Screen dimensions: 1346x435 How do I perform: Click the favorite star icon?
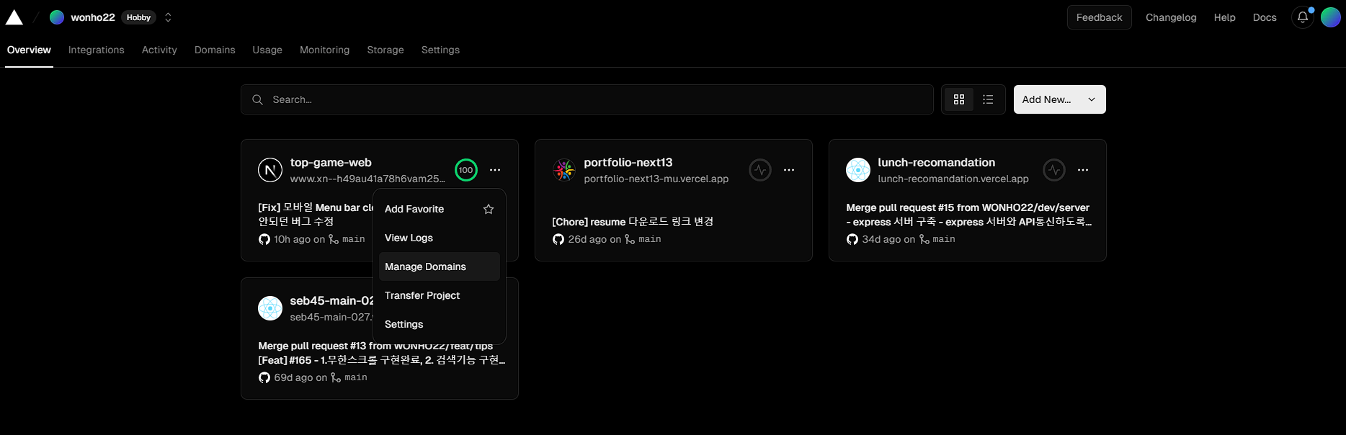(489, 209)
